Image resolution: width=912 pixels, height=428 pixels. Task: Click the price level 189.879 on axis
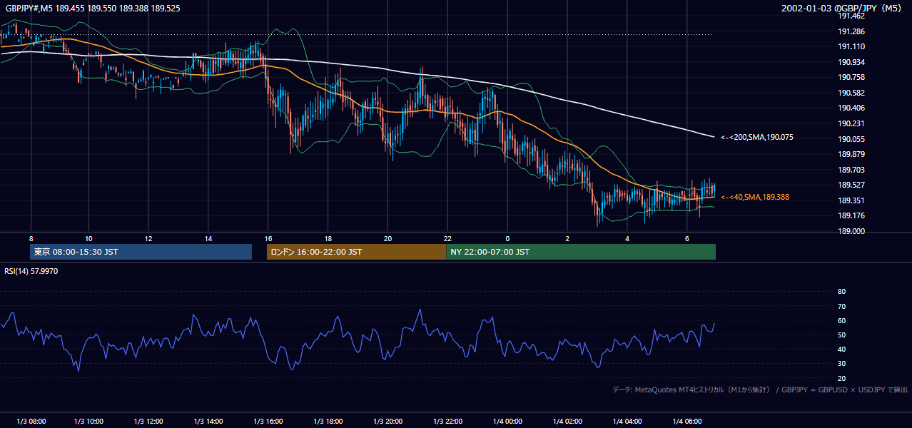[x=851, y=154]
